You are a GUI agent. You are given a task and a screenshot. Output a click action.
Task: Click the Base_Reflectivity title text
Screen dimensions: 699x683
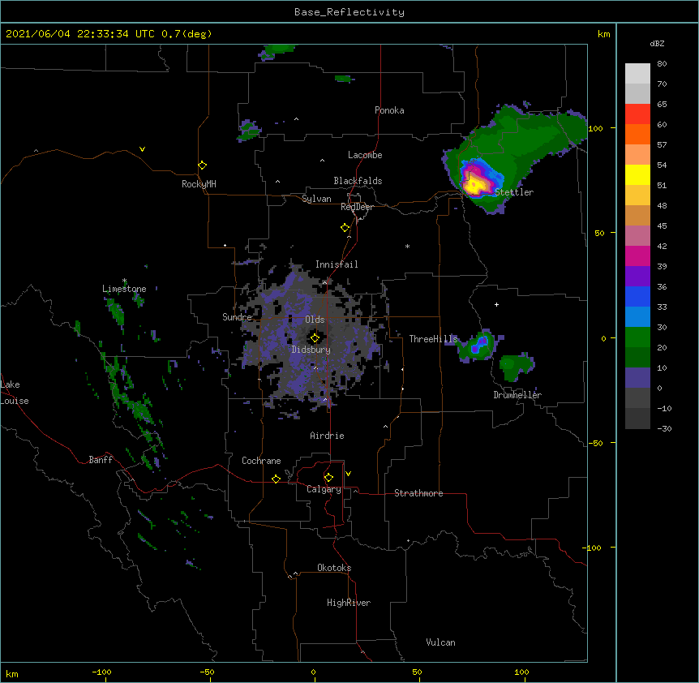(349, 12)
